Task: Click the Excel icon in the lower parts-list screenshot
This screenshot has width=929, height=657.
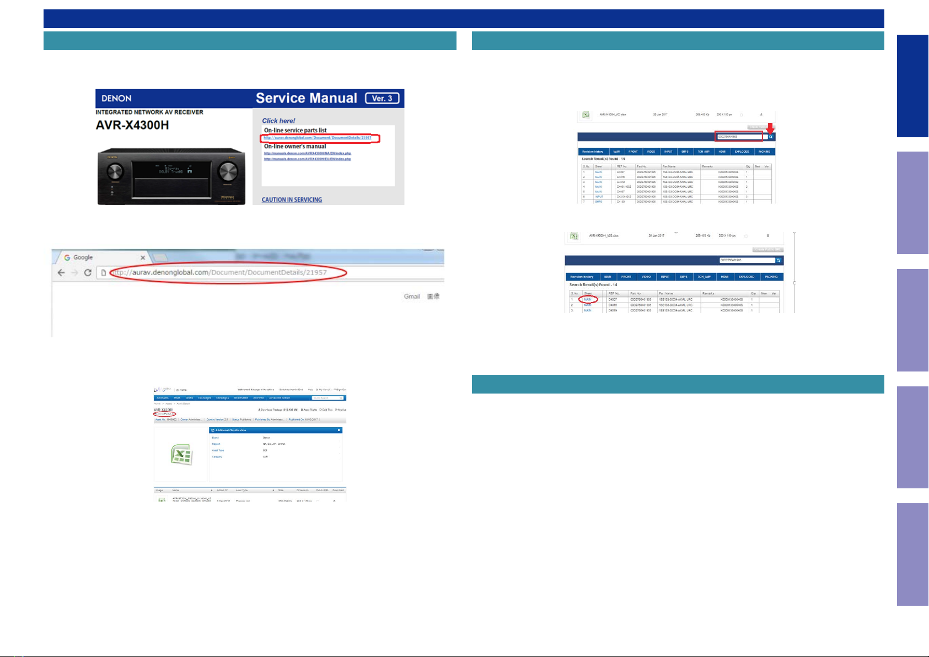Action: tap(574, 236)
